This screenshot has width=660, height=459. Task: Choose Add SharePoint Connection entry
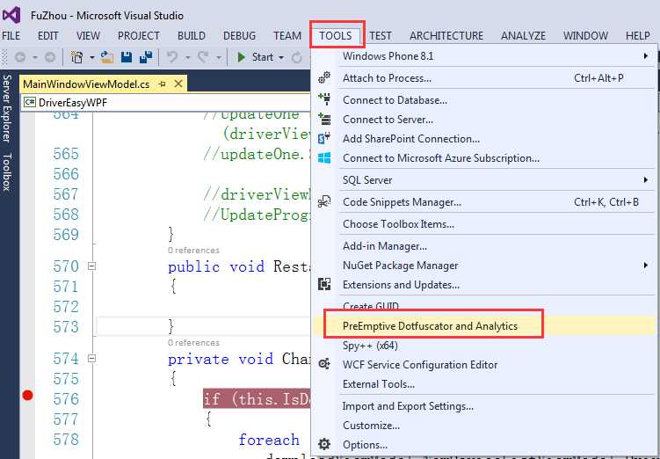[484, 139]
